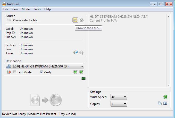Click the Unknown value next to Time
Image resolution: width=175 pixels, height=118 pixels.
[x=26, y=53]
